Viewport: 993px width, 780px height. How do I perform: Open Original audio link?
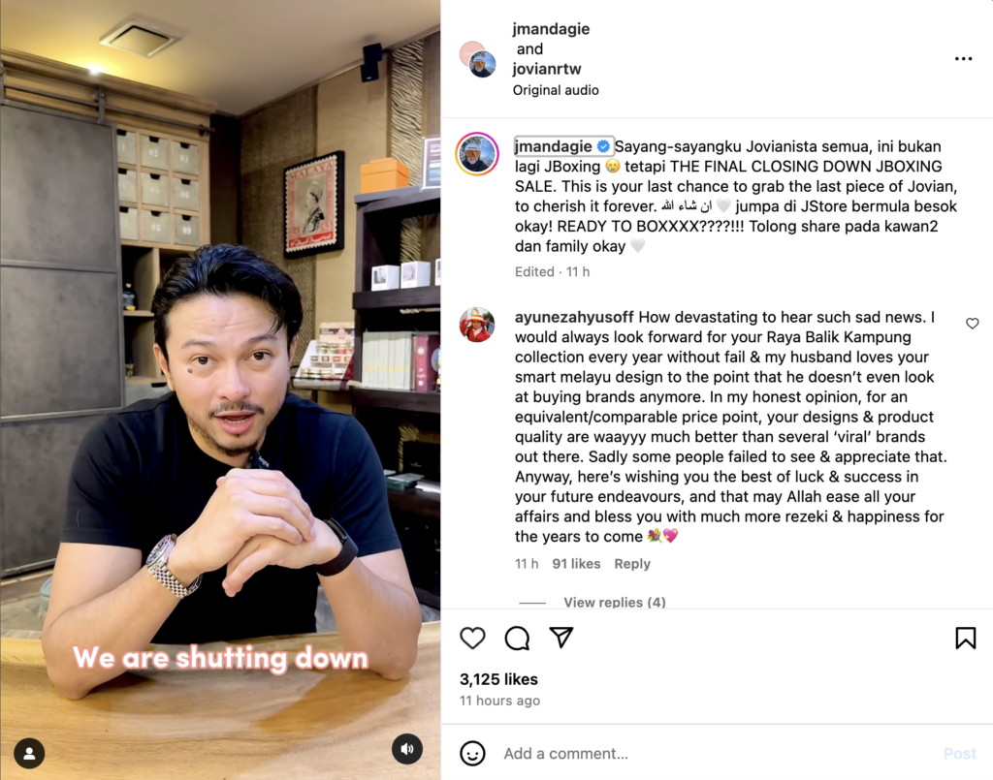(556, 90)
